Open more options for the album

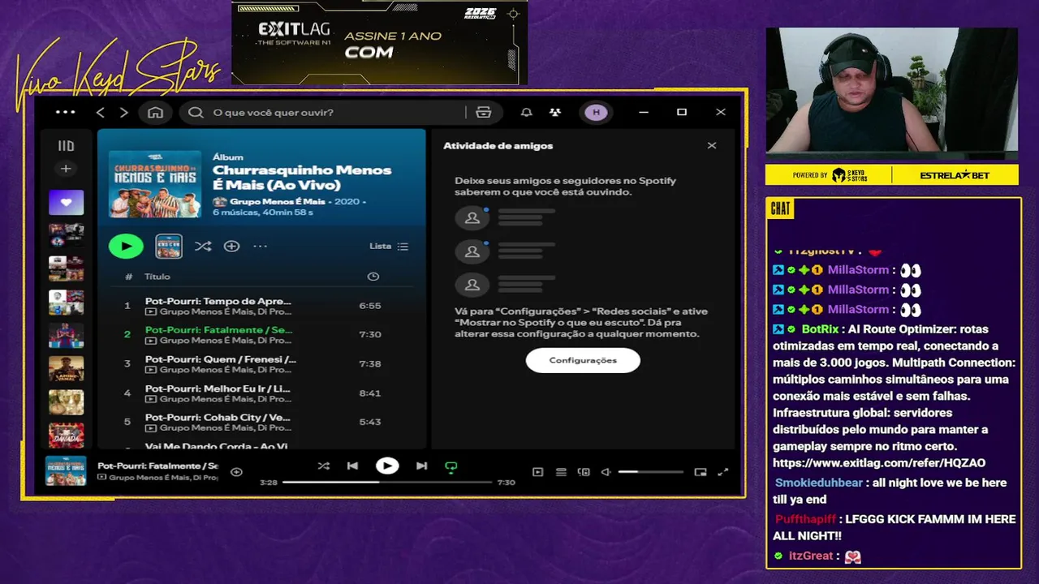point(260,246)
